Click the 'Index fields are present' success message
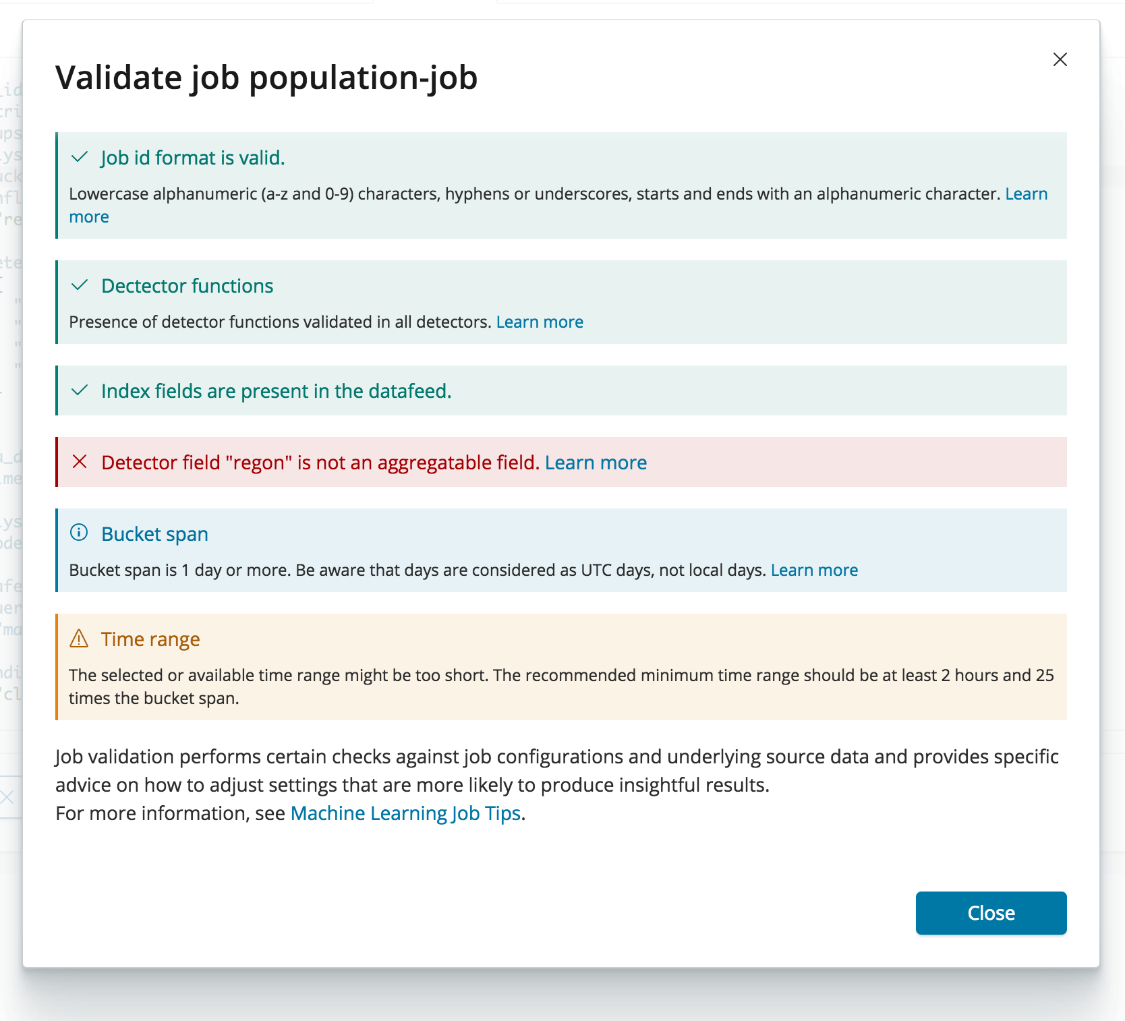Viewport: 1125px width, 1021px height. tap(276, 391)
